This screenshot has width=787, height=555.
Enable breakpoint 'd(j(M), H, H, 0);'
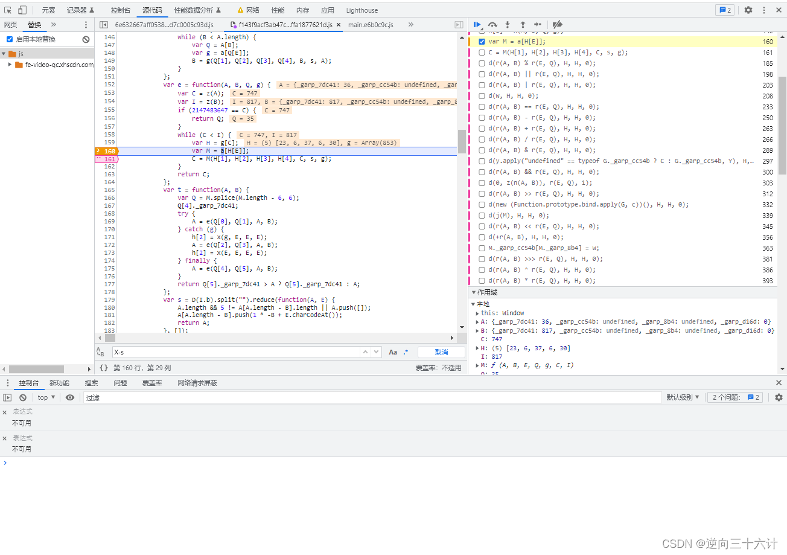pyautogui.click(x=482, y=216)
